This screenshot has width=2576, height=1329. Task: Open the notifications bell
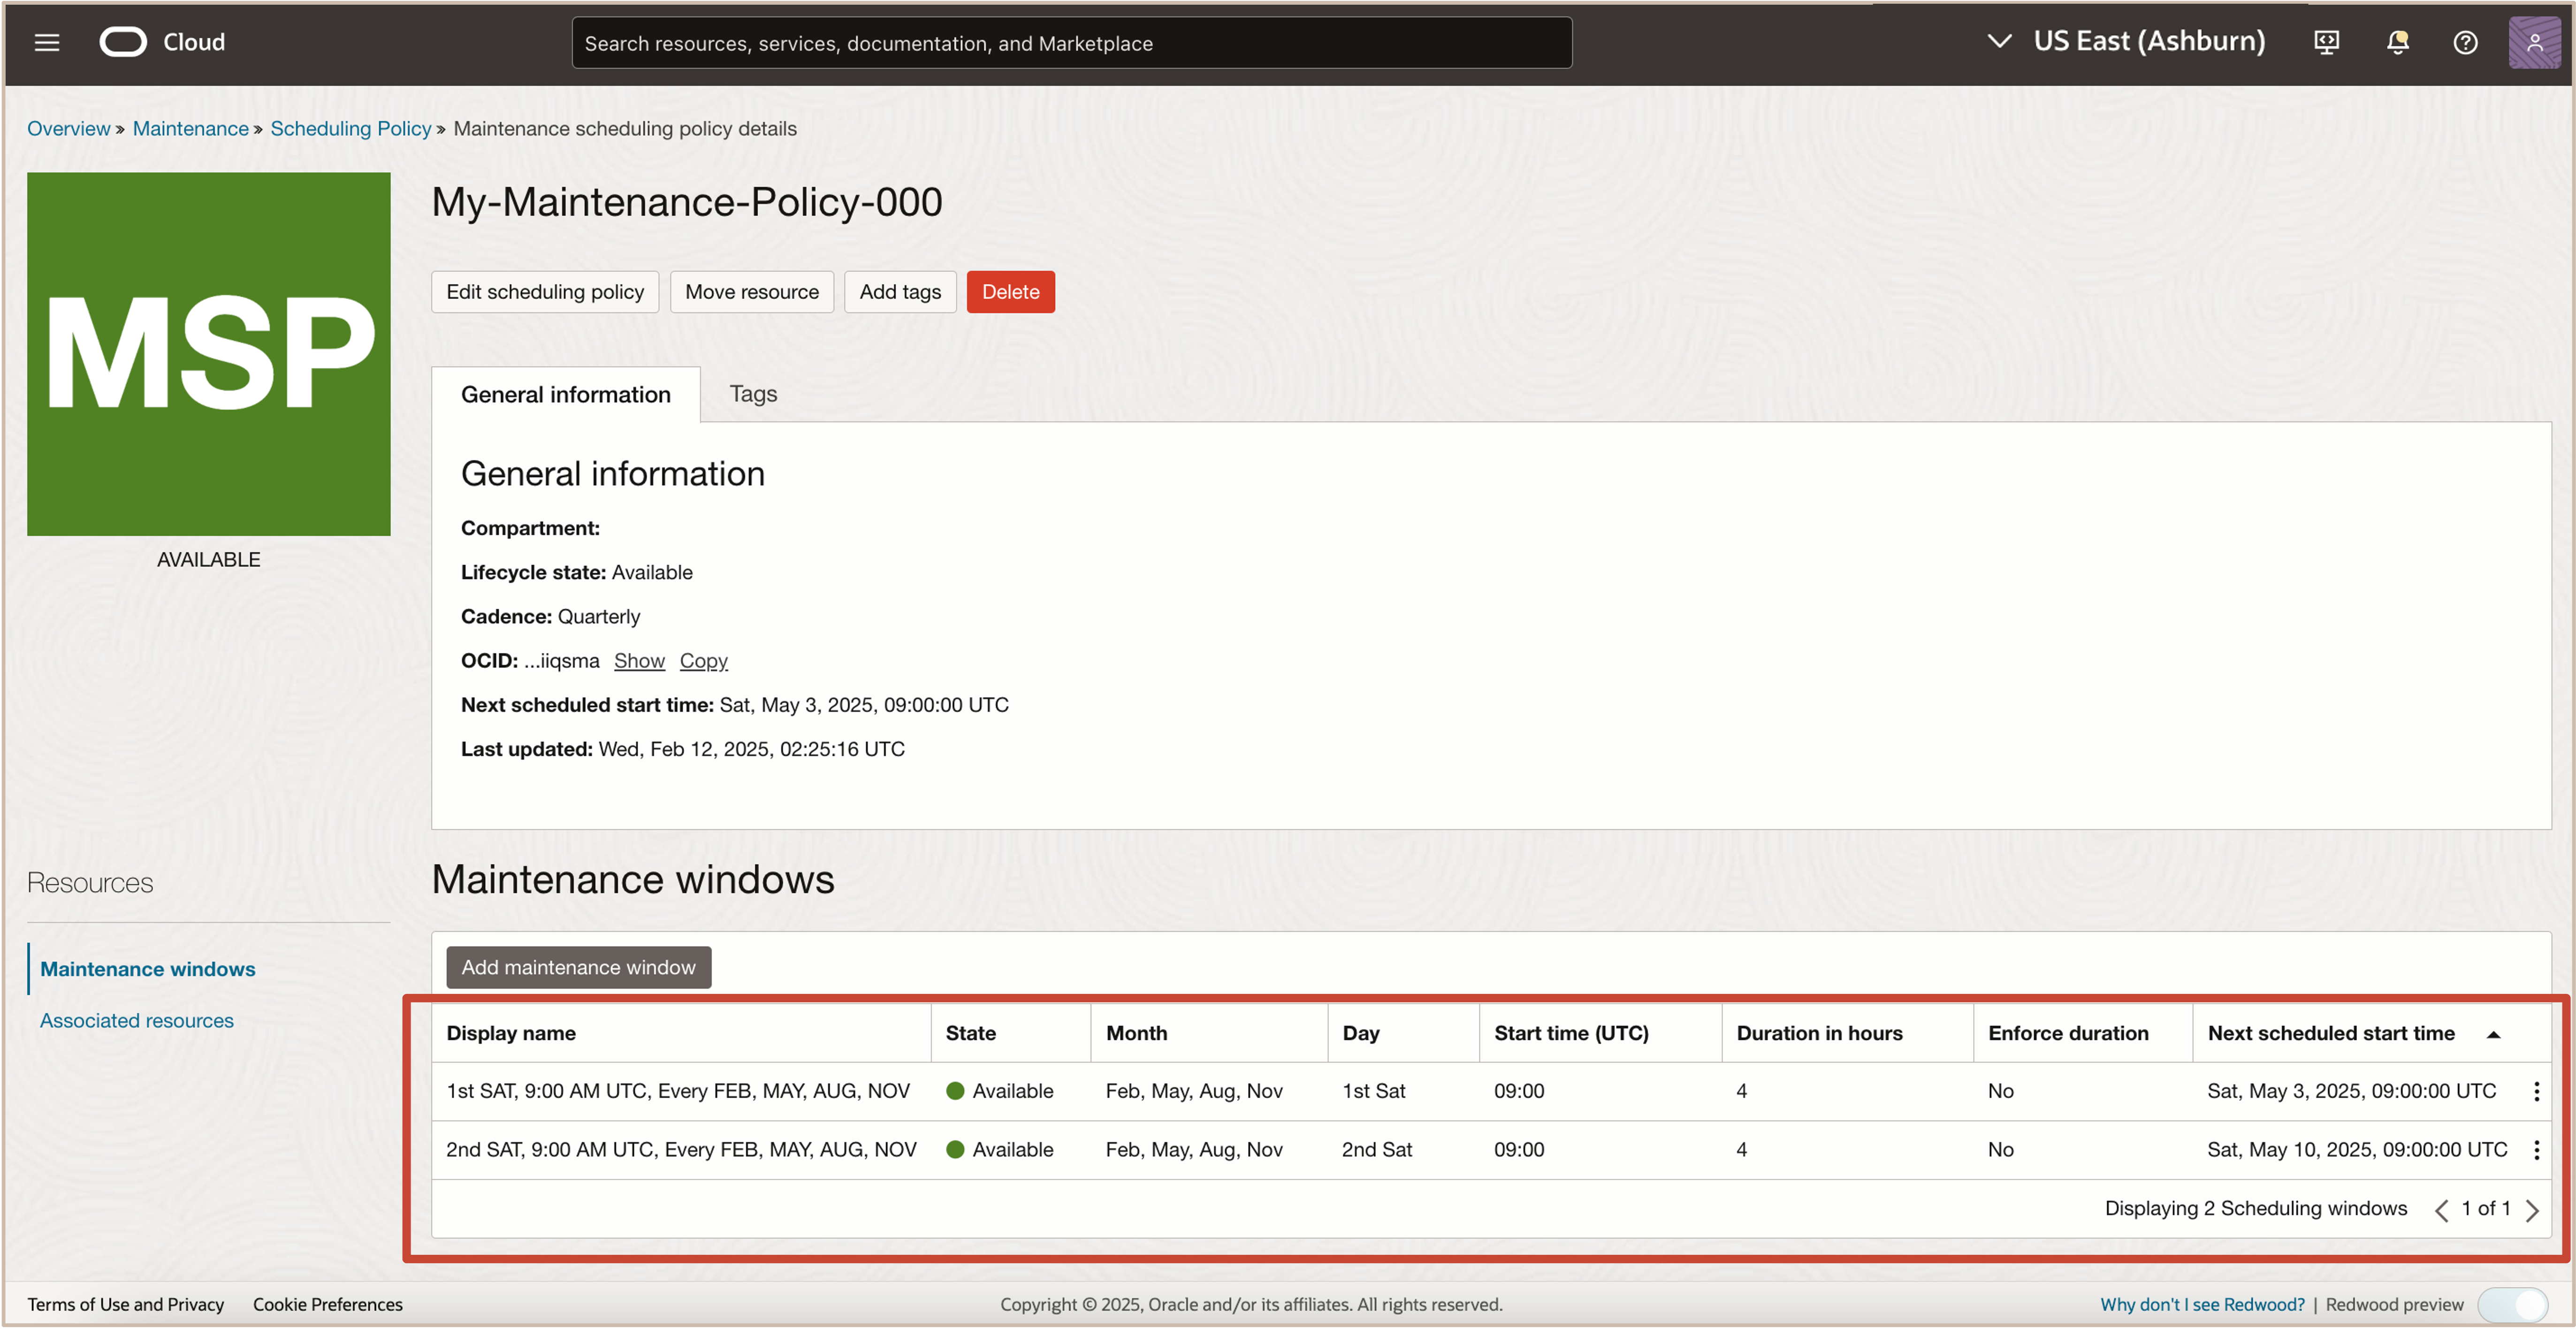point(2397,42)
